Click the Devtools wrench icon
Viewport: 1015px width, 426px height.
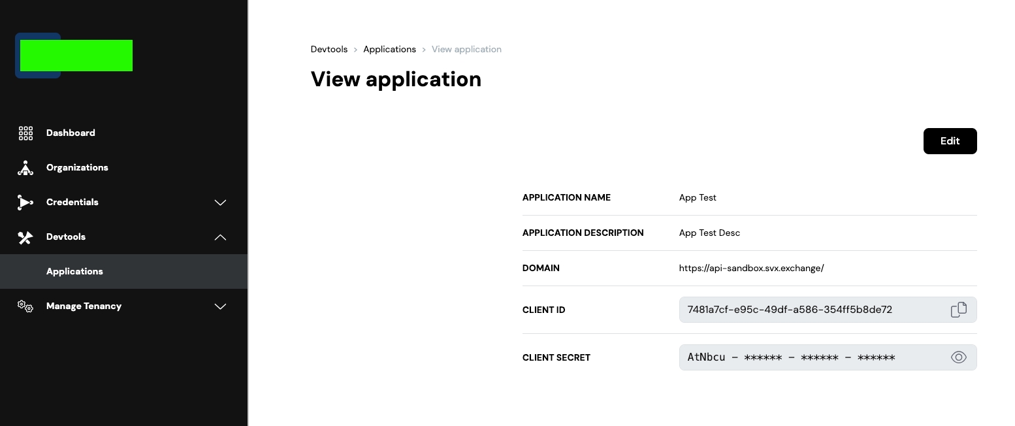click(x=25, y=237)
